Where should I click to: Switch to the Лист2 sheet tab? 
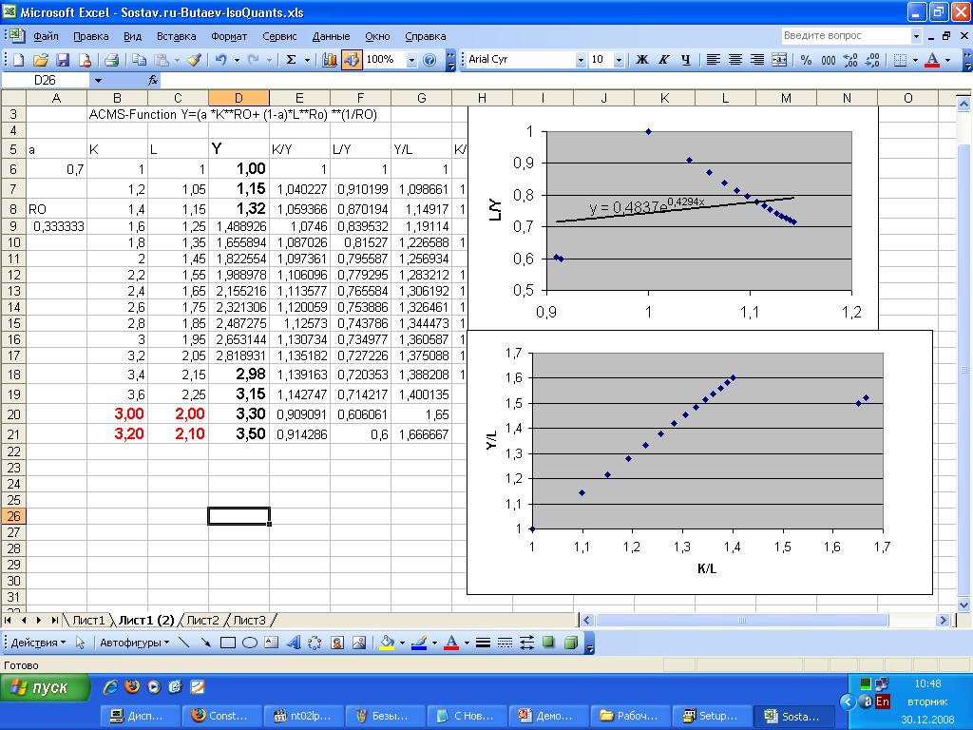click(x=202, y=620)
